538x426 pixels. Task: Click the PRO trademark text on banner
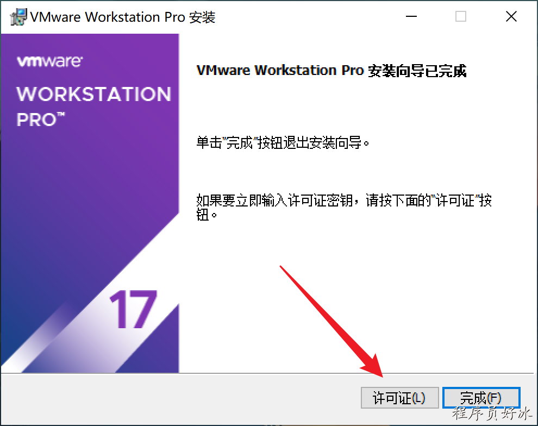coord(41,120)
